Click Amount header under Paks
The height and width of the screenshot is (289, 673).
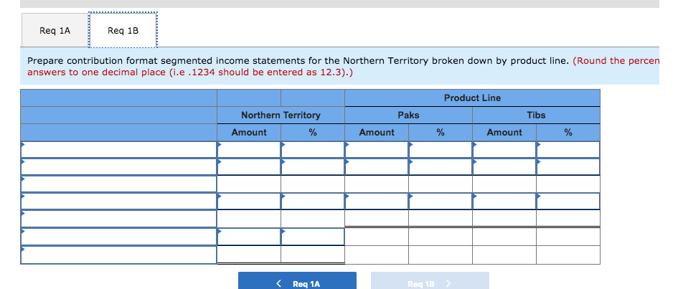(377, 133)
